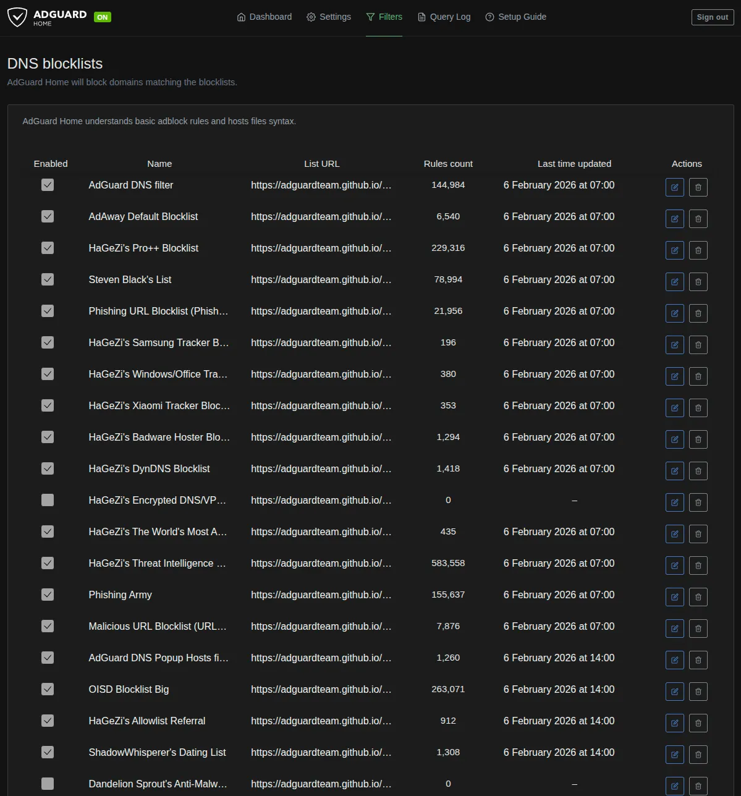Click the AdGuard Home shield logo
The image size is (741, 796).
pyautogui.click(x=18, y=17)
